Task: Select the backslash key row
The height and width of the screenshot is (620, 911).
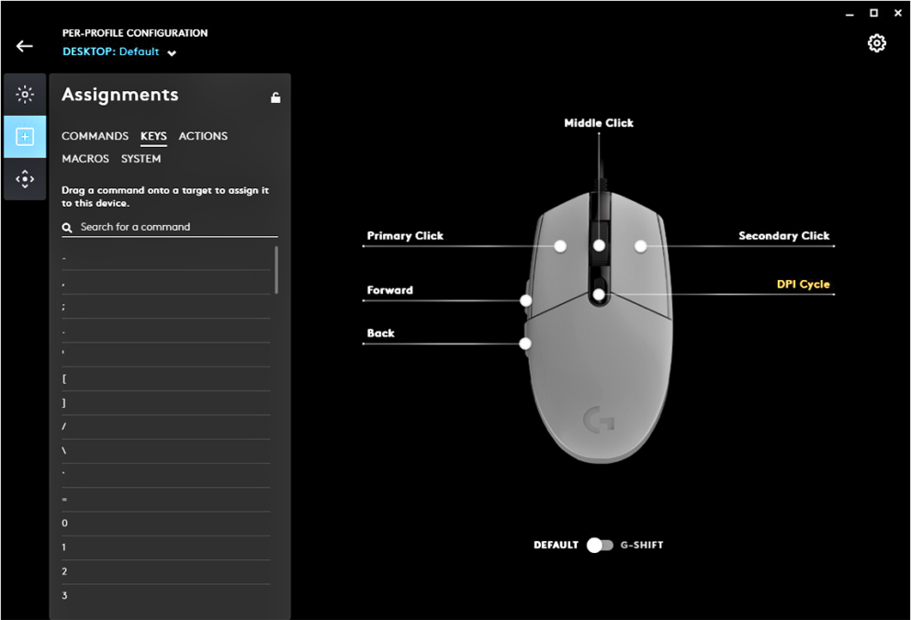Action: coord(166,452)
